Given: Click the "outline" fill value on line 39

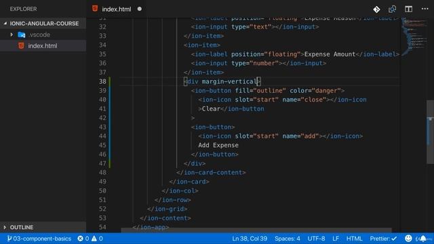Looking at the screenshot, I should point(270,91).
